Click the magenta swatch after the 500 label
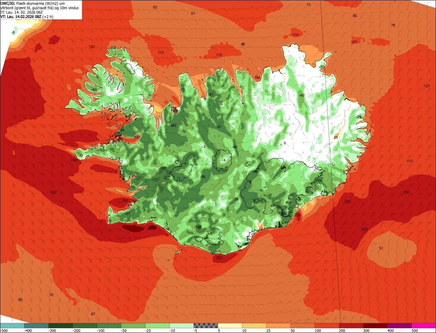 pos(423,326)
